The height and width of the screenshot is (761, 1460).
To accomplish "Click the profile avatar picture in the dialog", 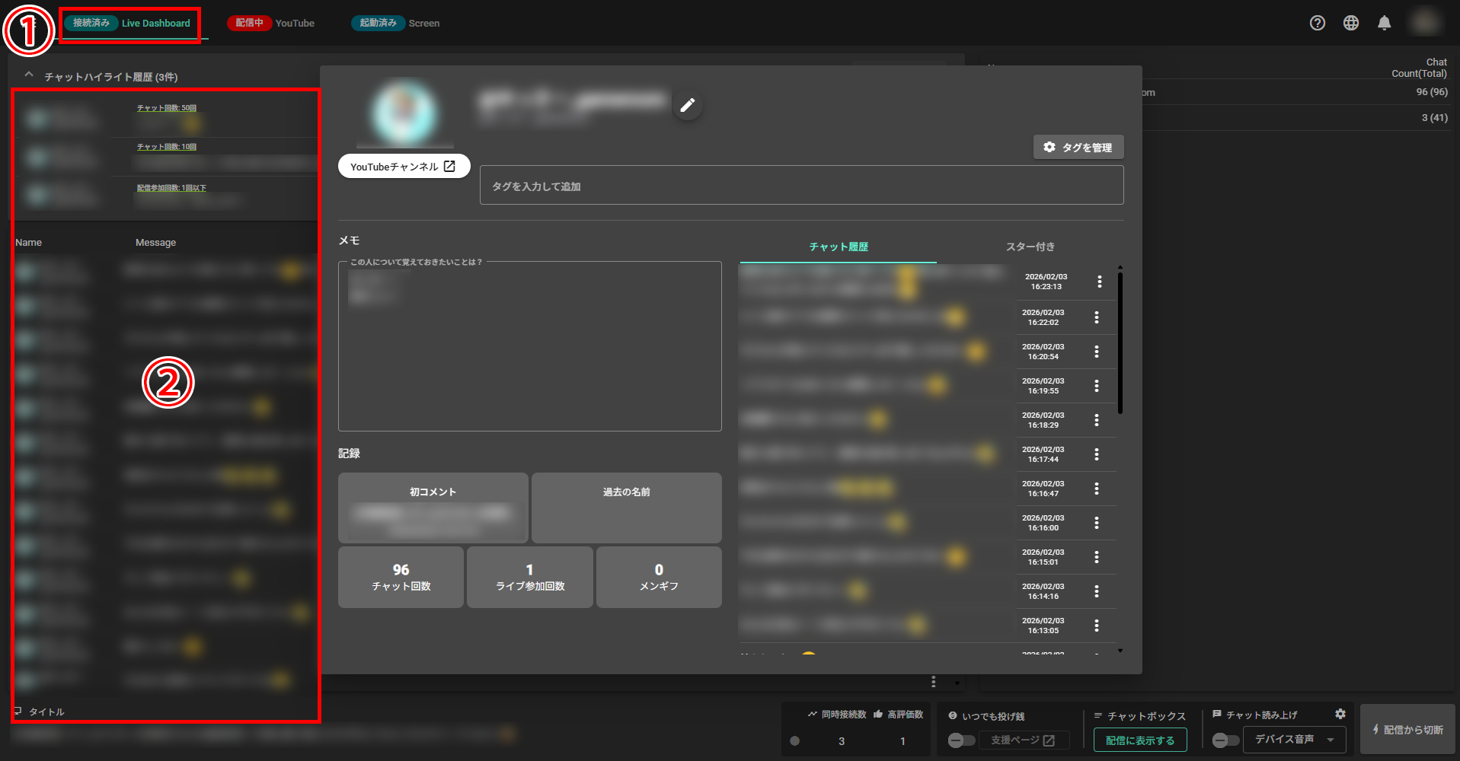I will (404, 112).
